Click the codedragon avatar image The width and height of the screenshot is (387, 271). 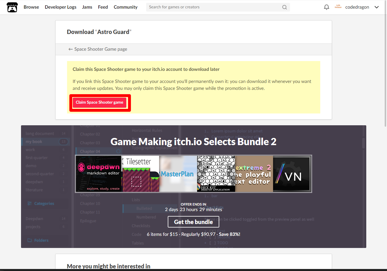click(x=338, y=7)
